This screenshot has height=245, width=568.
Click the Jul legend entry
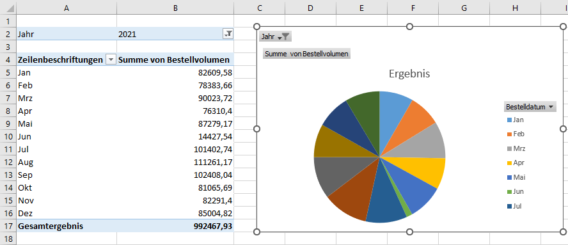point(514,206)
